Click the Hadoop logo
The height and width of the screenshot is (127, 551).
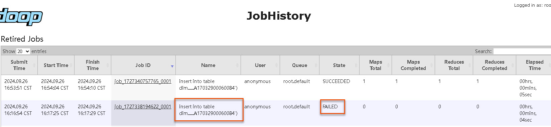[x=21, y=17]
